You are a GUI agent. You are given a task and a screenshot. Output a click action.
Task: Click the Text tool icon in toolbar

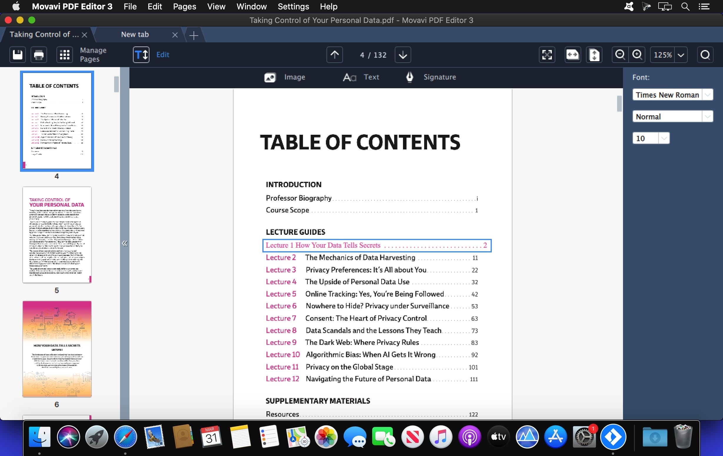tap(348, 77)
